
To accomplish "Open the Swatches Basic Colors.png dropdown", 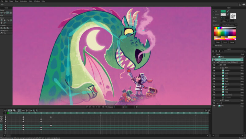I will click(229, 25).
